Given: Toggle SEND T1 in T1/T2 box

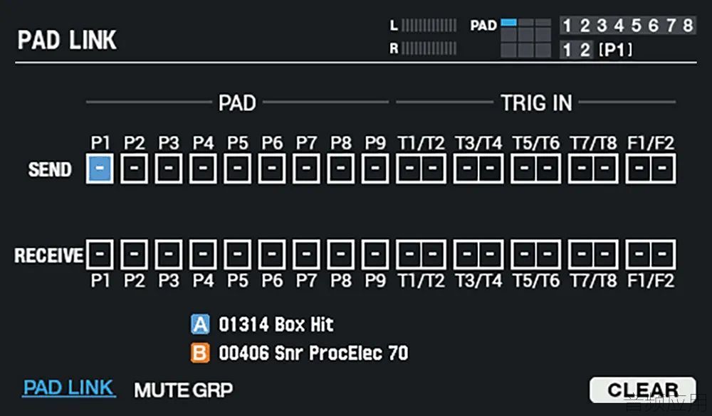Looking at the screenshot, I should (x=409, y=169).
